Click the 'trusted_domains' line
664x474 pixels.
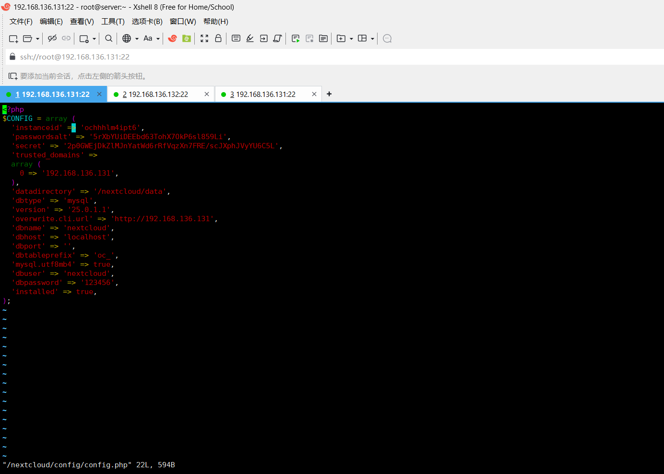point(55,155)
